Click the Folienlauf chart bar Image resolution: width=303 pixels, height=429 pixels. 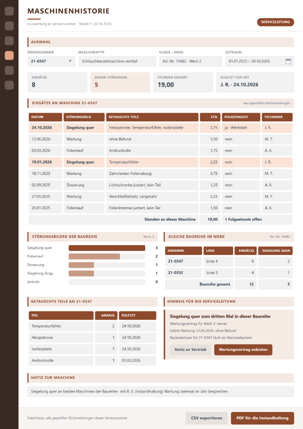94,256
